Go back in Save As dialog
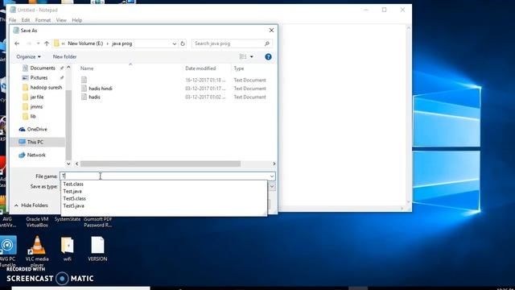 (x=17, y=43)
